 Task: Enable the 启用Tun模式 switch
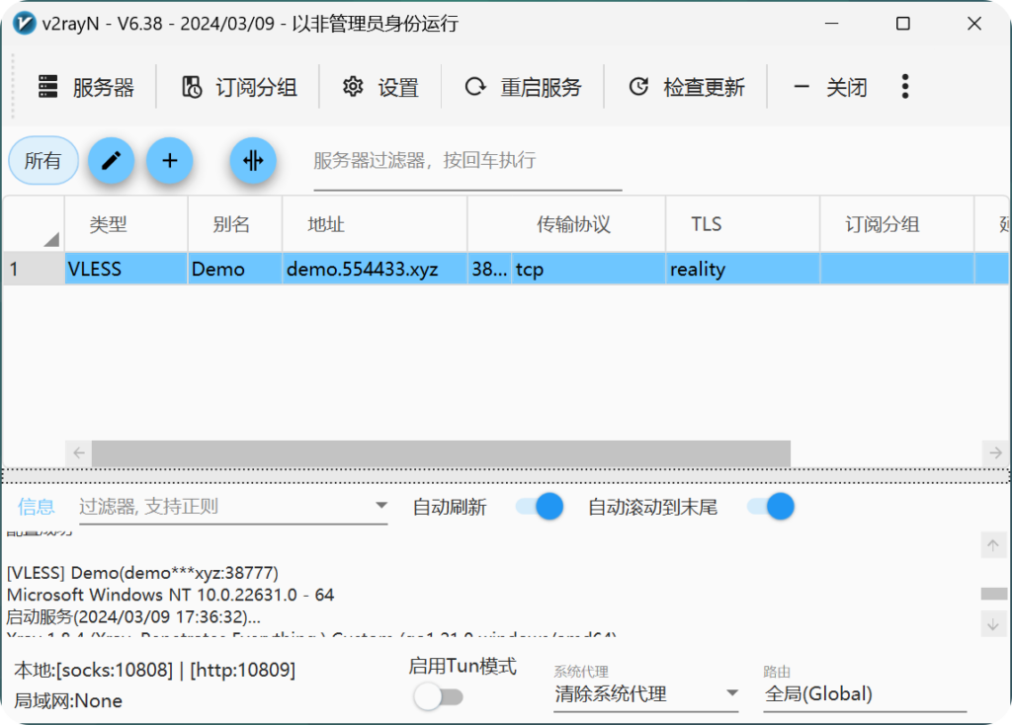click(x=438, y=697)
